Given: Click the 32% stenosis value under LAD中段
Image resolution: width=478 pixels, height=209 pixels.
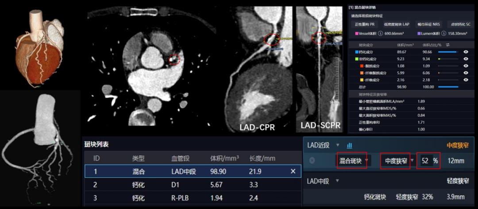Looking at the screenshot, I should tap(428, 197).
